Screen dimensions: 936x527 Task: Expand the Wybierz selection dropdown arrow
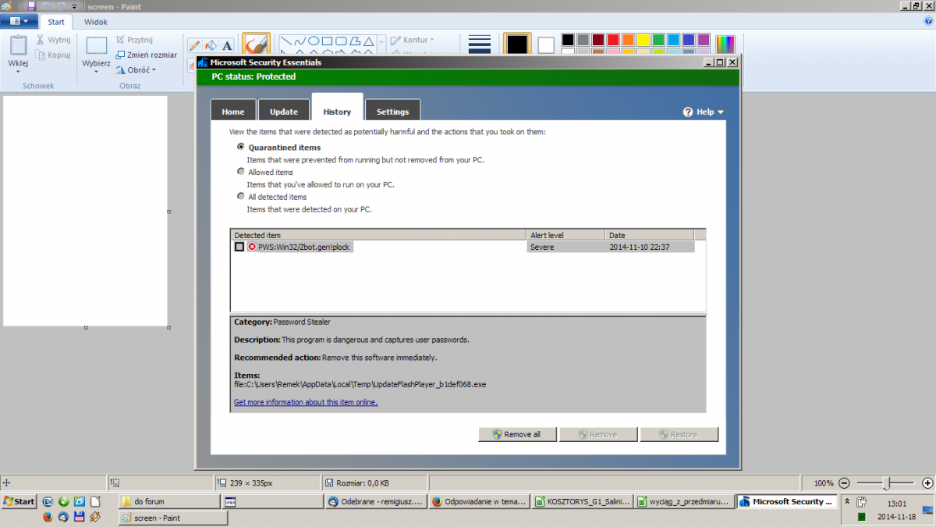point(96,72)
